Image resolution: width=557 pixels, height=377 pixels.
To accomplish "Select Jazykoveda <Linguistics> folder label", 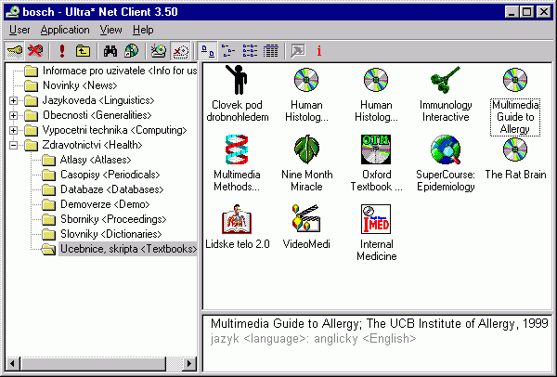I will pos(98,100).
